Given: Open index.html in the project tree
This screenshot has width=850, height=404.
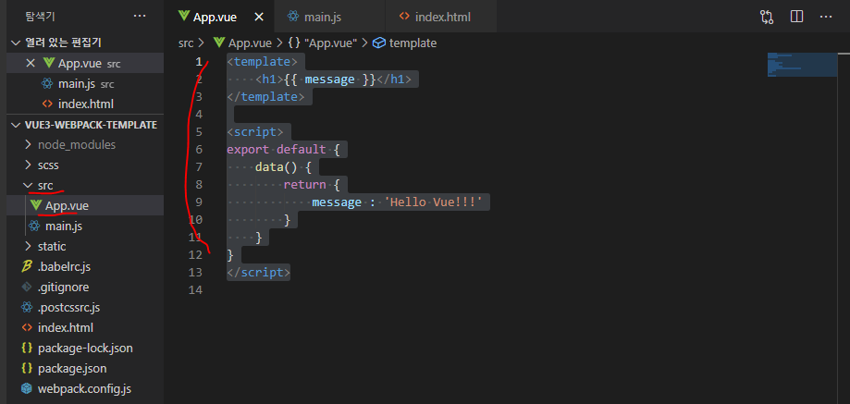Looking at the screenshot, I should (85, 327).
